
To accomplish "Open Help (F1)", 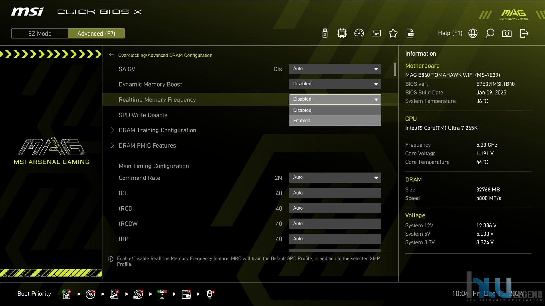I will pyautogui.click(x=450, y=33).
